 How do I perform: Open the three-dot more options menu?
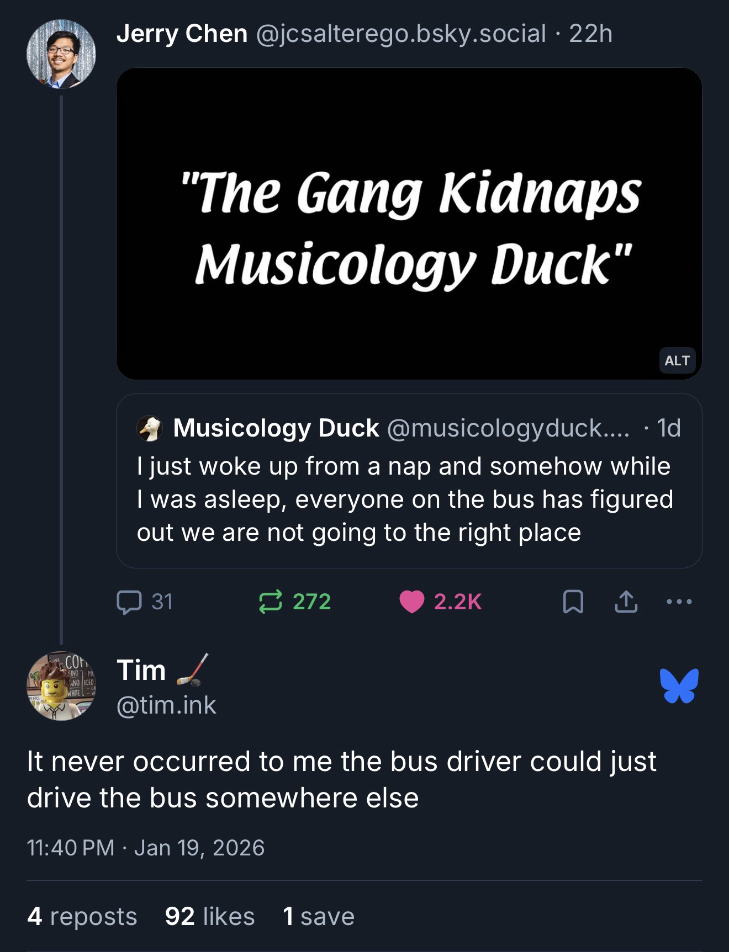point(679,602)
